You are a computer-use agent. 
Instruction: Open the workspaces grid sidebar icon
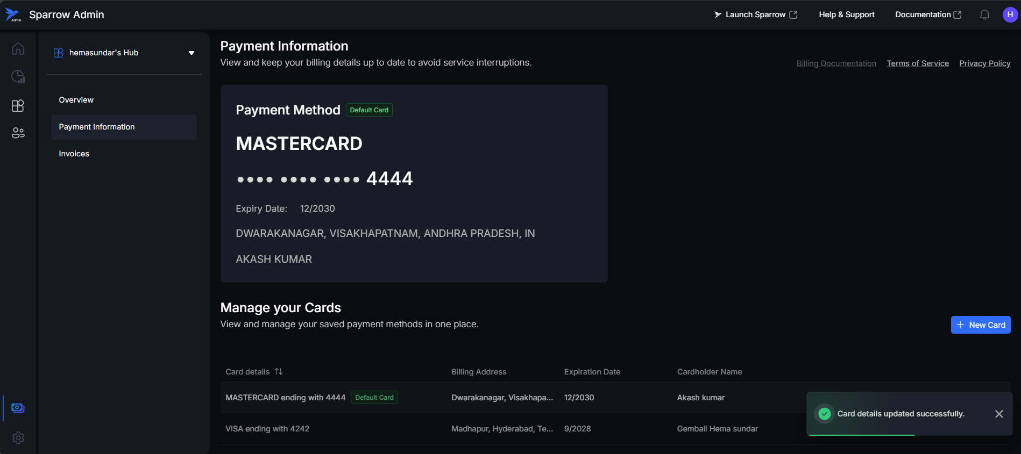coord(18,105)
